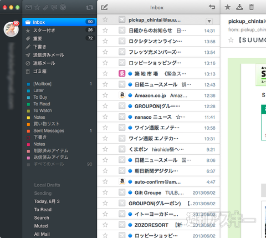This screenshot has height=238, width=266.
Task: Click the pink 築地市場 sender icon
Action: click(x=122, y=74)
